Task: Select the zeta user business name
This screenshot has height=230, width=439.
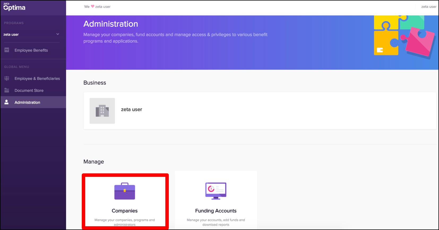Action: click(131, 110)
